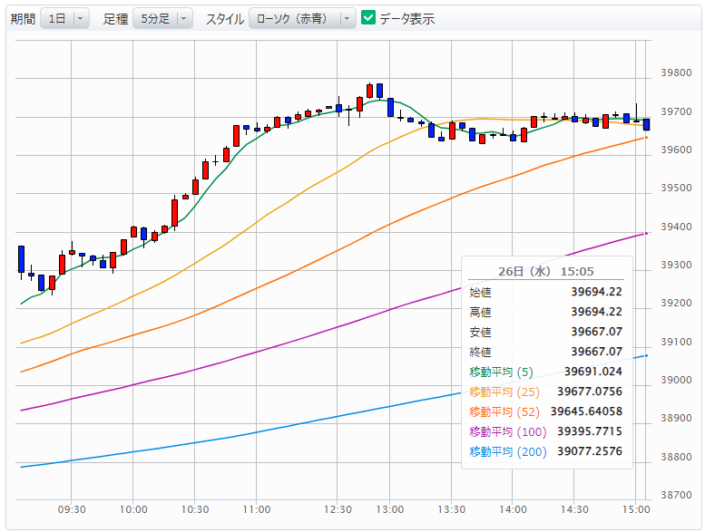Image resolution: width=705 pixels, height=532 pixels.
Task: Open the スタイル dropdown showing ローソク(赤青)
Action: [x=302, y=18]
